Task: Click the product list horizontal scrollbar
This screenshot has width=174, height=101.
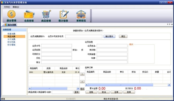Action: [54, 88]
